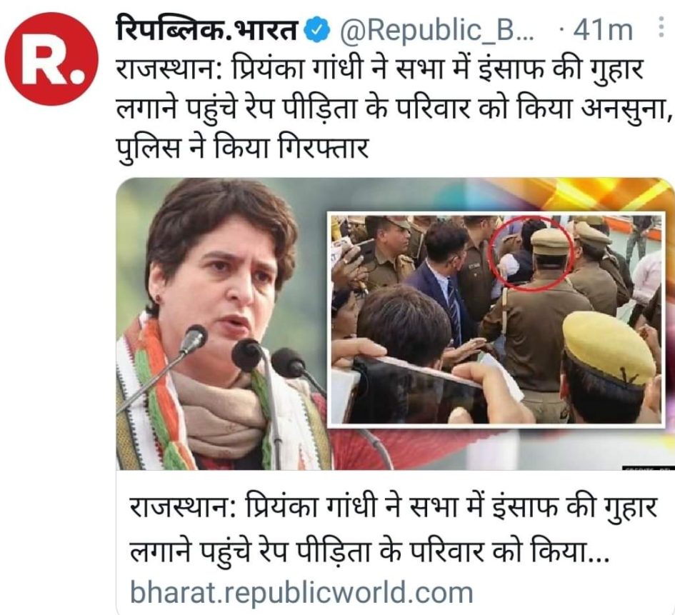Click the रिपब्लिक.भारत display name

click(x=207, y=29)
